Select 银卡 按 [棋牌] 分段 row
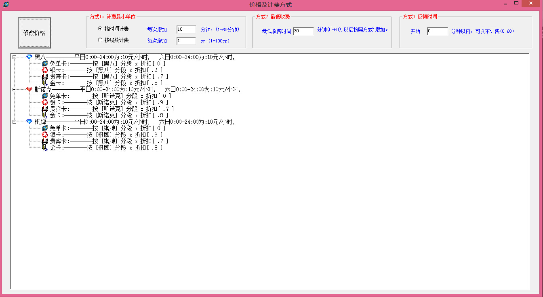 point(106,135)
